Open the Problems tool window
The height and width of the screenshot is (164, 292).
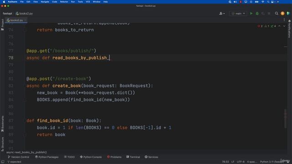click(114, 157)
